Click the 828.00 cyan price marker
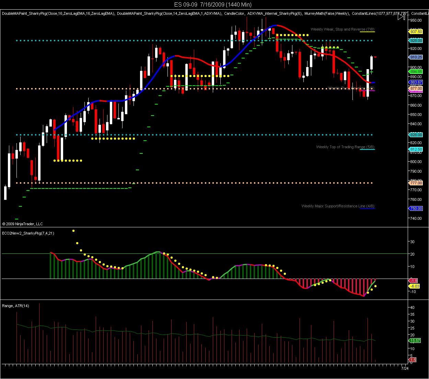The height and width of the screenshot is (379, 429). [x=416, y=135]
